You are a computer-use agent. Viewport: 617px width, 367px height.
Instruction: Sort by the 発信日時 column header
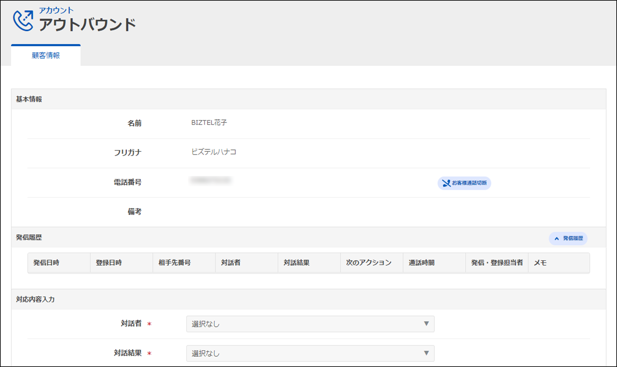46,263
